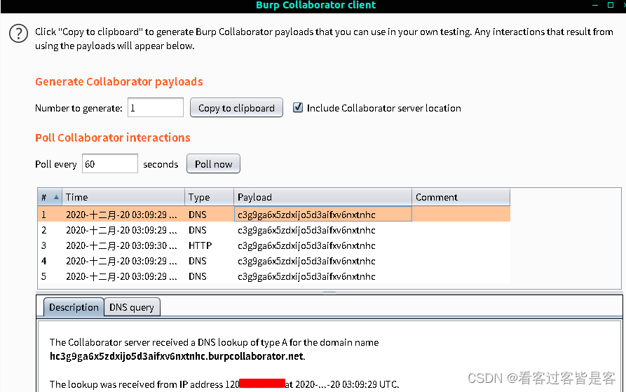This screenshot has width=626, height=392.
Task: Sort by the Comment column header
Action: (461, 197)
